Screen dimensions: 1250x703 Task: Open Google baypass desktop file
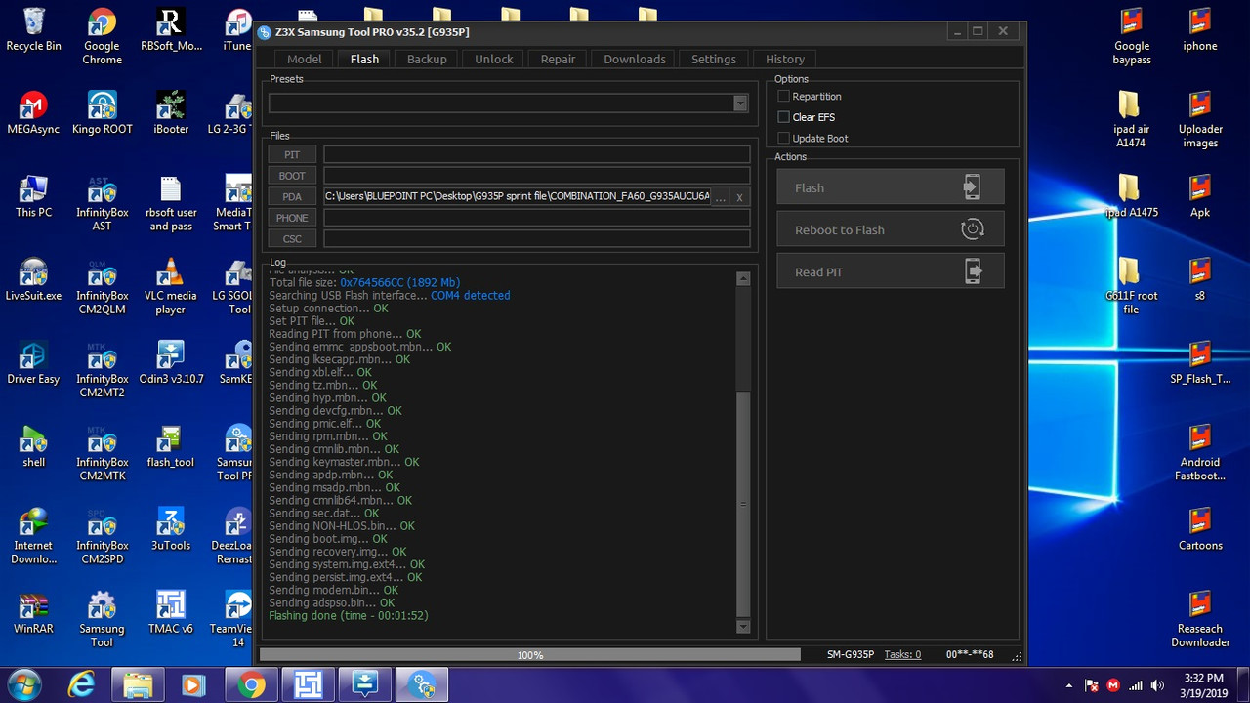click(x=1132, y=37)
